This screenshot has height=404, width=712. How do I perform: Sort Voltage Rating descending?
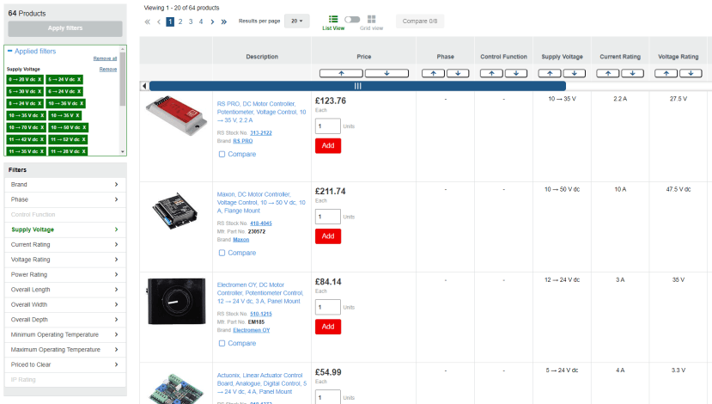(691, 73)
